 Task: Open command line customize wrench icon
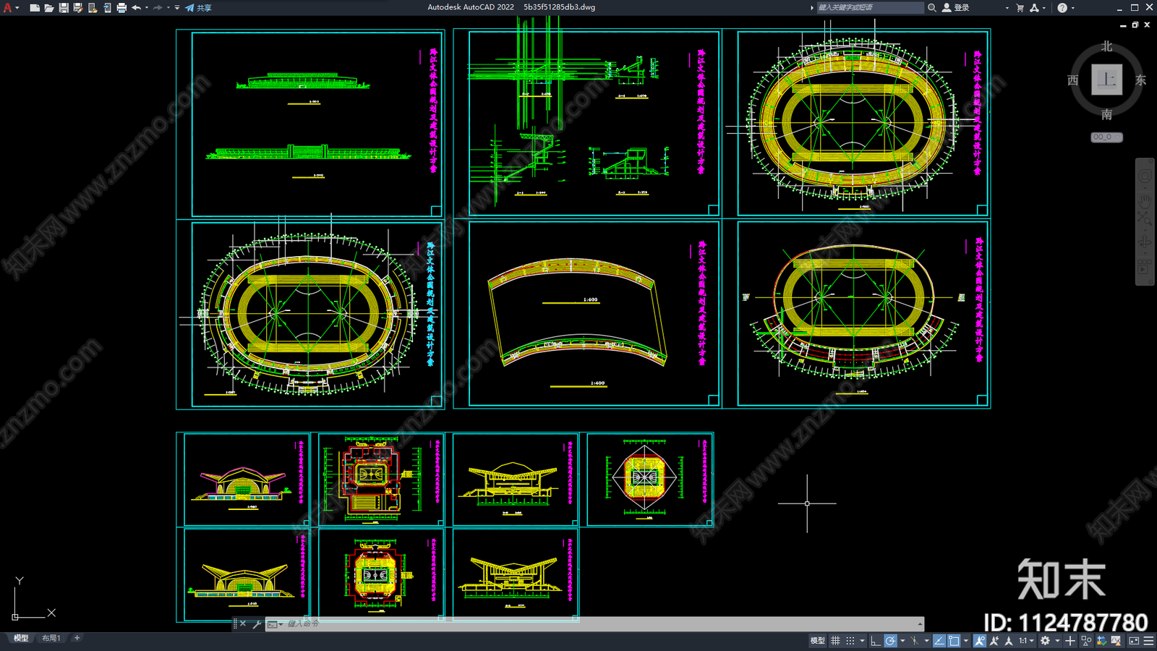(x=257, y=624)
